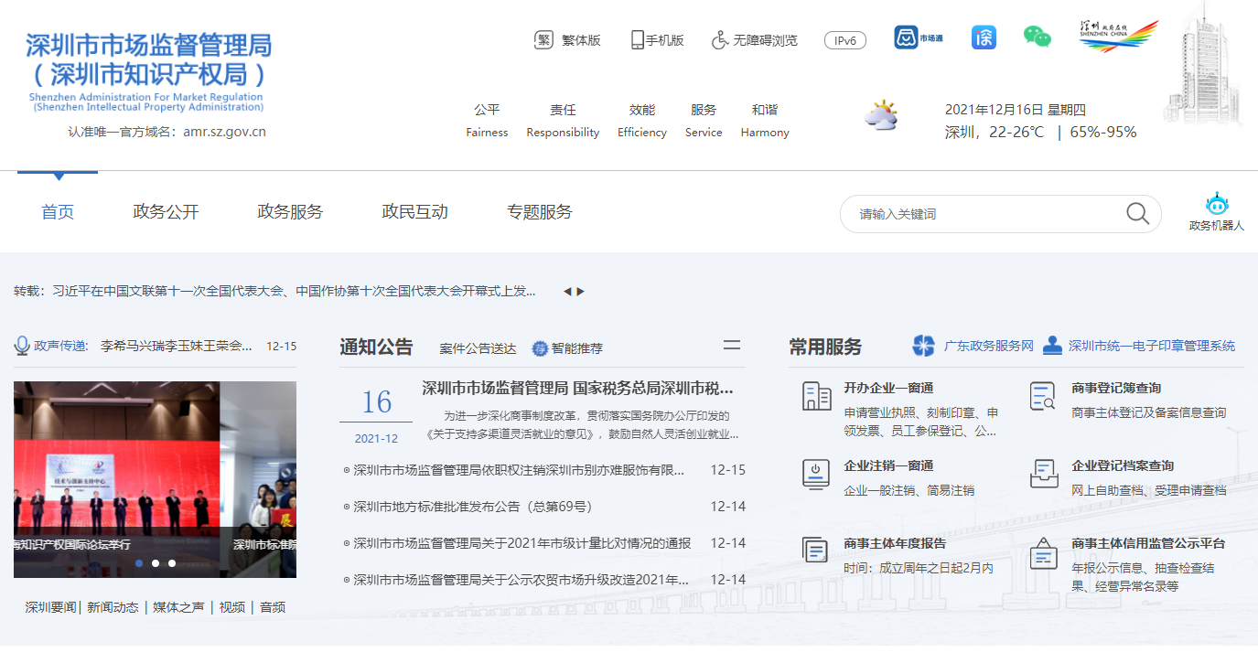The height and width of the screenshot is (663, 1258).
Task: Click the 商事登记簿查询 icon
Action: (x=1043, y=396)
